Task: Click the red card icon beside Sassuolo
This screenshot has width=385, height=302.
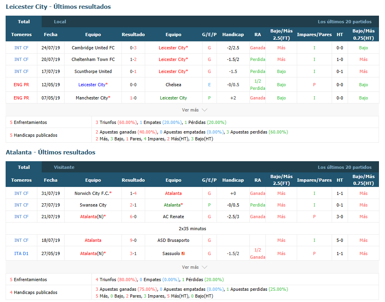Action: [183, 253]
